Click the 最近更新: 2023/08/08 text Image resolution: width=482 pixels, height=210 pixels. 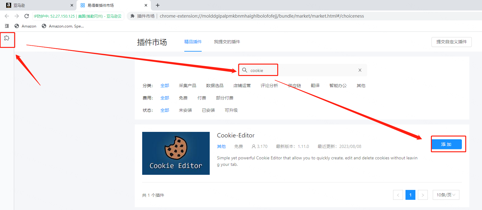coord(340,146)
